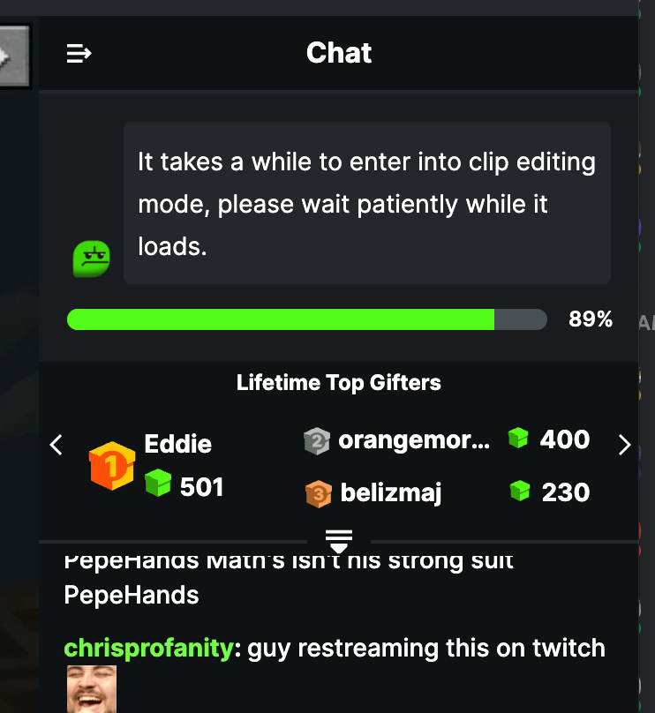The image size is (655, 713).
Task: Click the bronze rank 3 badge
Action: (x=318, y=493)
